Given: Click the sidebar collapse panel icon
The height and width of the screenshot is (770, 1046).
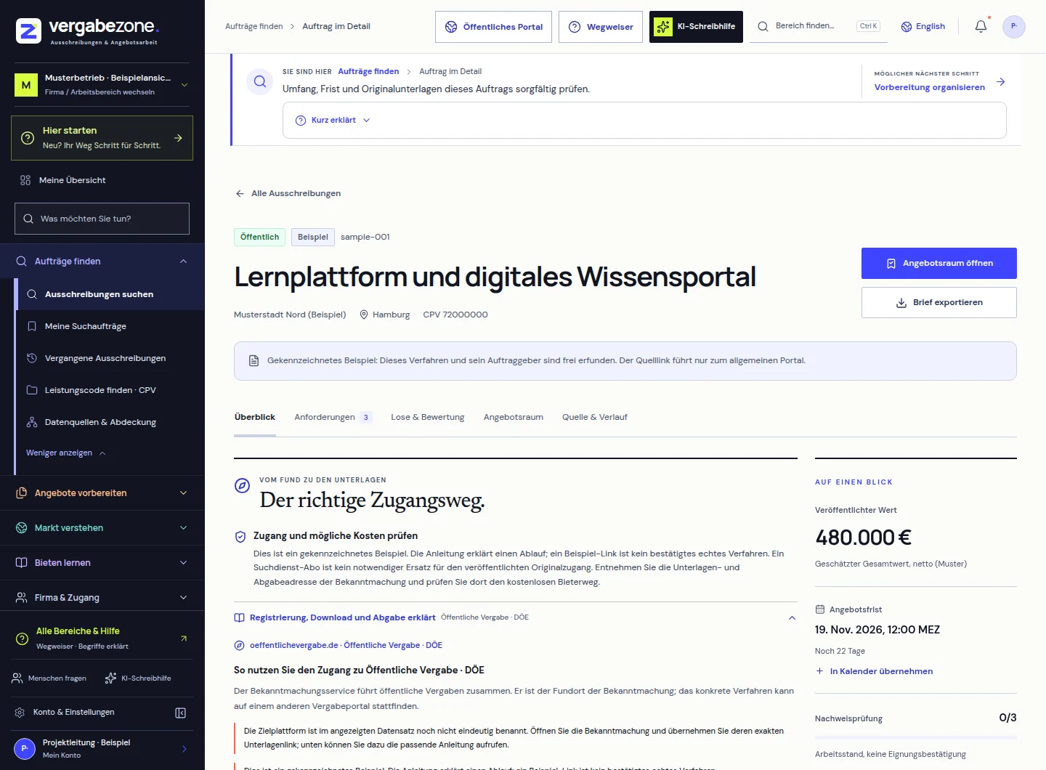Looking at the screenshot, I should [181, 713].
